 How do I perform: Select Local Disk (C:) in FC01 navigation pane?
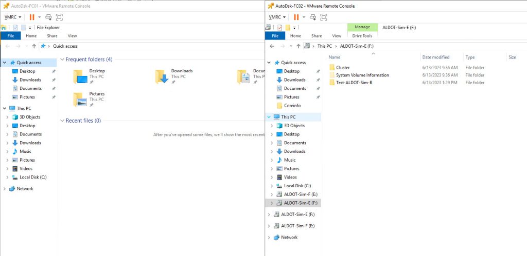[33, 178]
